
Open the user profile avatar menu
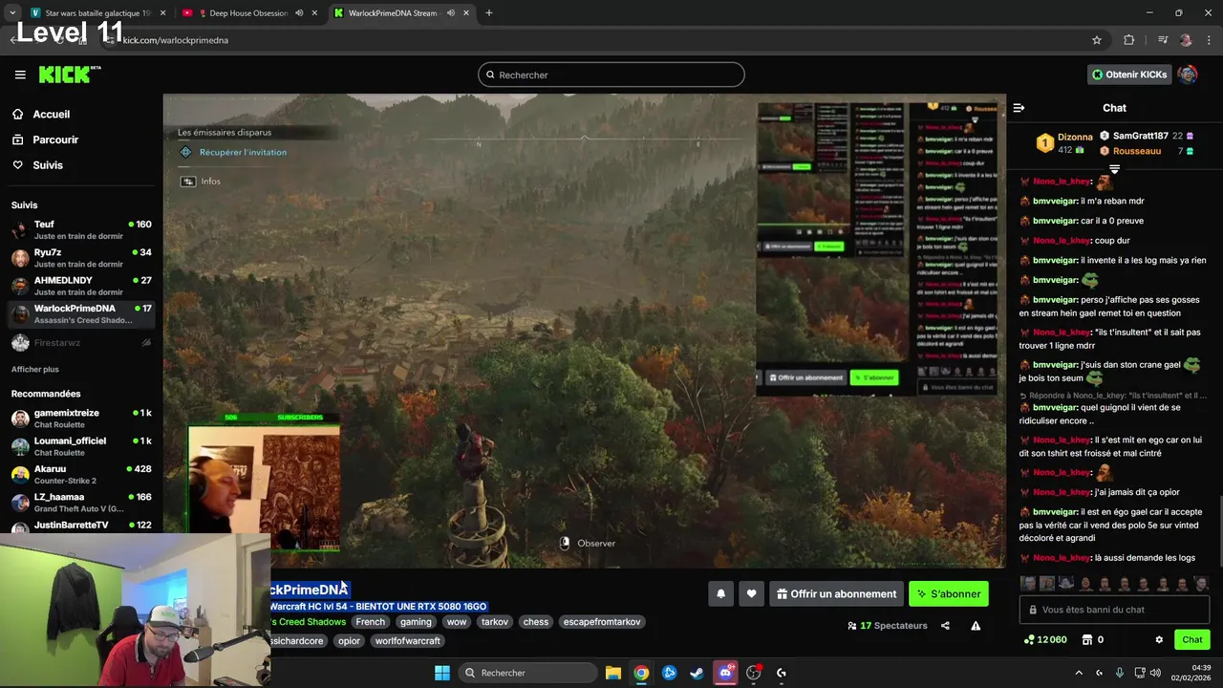click(x=1188, y=75)
